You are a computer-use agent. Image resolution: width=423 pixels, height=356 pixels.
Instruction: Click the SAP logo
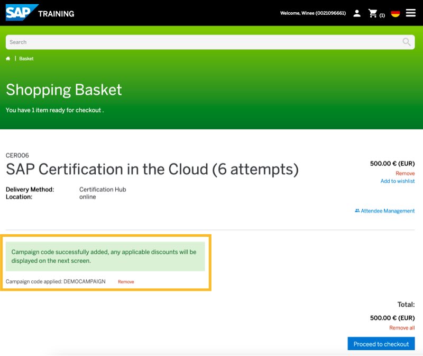point(22,13)
